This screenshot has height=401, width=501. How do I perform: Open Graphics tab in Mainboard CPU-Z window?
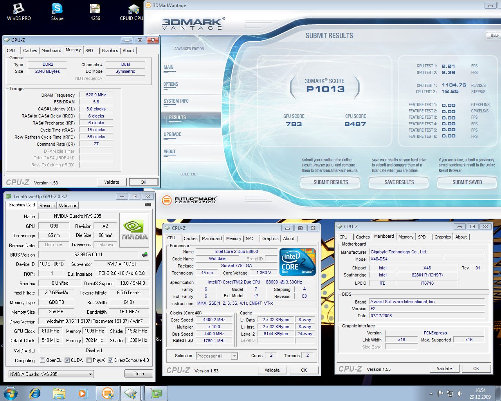[443, 237]
